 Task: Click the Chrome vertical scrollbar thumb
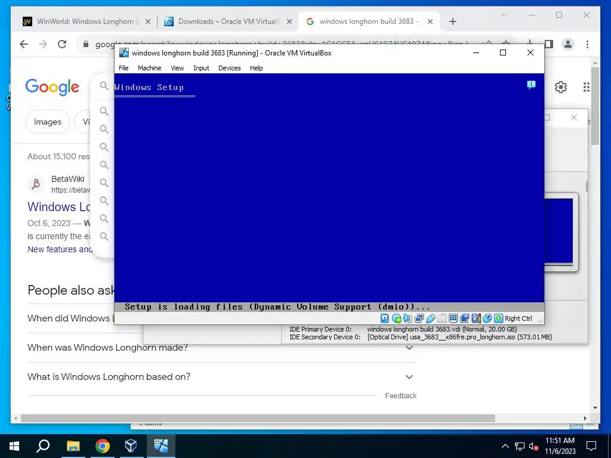tap(595, 106)
